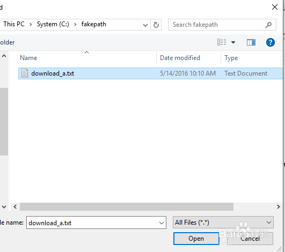
Task: Expand more view options arrow
Action: click(x=233, y=42)
